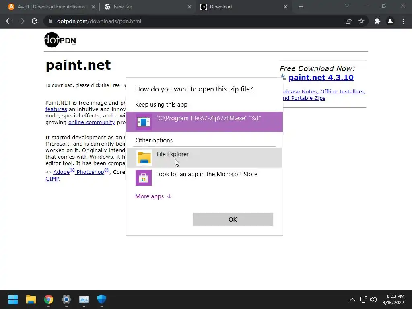Click the "Other options" heading
The image size is (412, 309).
[154, 140]
